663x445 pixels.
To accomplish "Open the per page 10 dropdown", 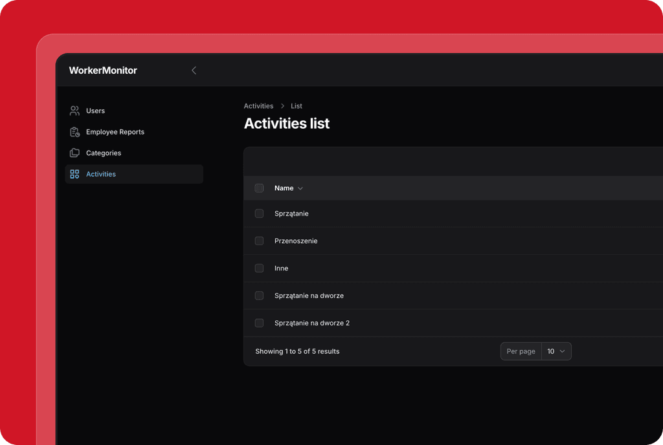I will click(556, 351).
